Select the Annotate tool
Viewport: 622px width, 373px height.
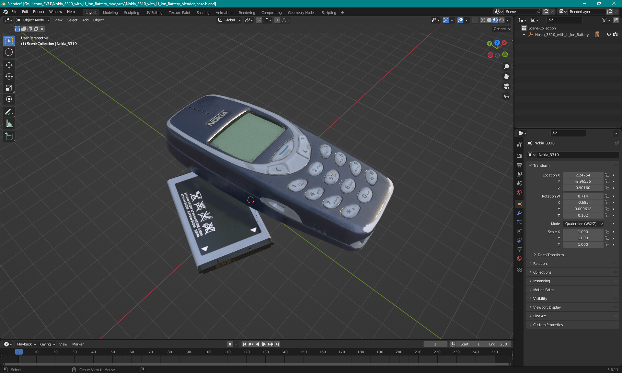9,112
